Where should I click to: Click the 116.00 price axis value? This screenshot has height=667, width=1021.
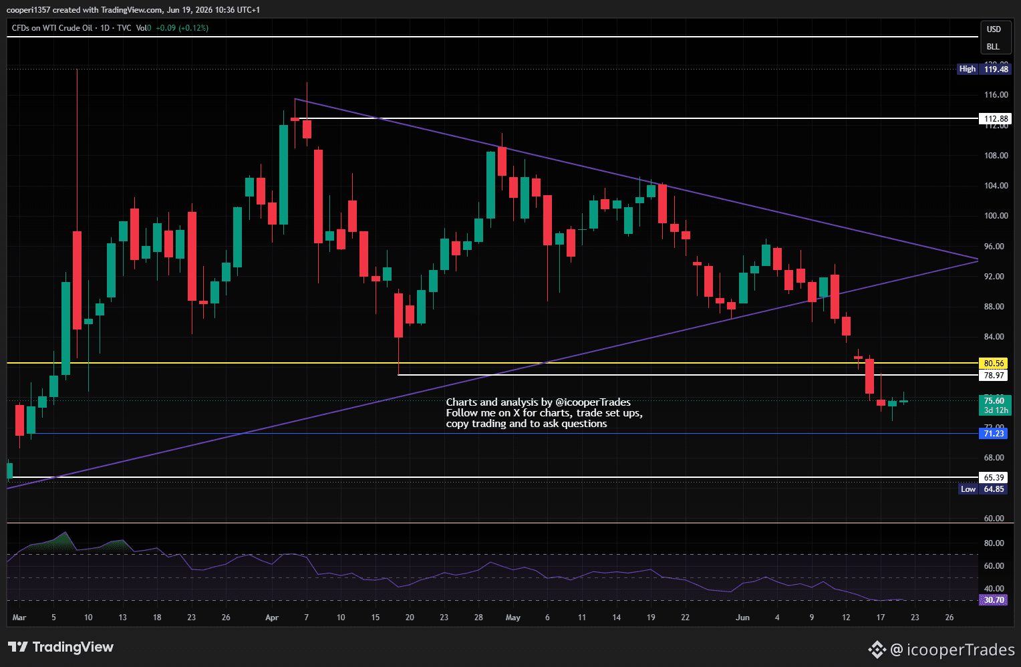coord(996,95)
